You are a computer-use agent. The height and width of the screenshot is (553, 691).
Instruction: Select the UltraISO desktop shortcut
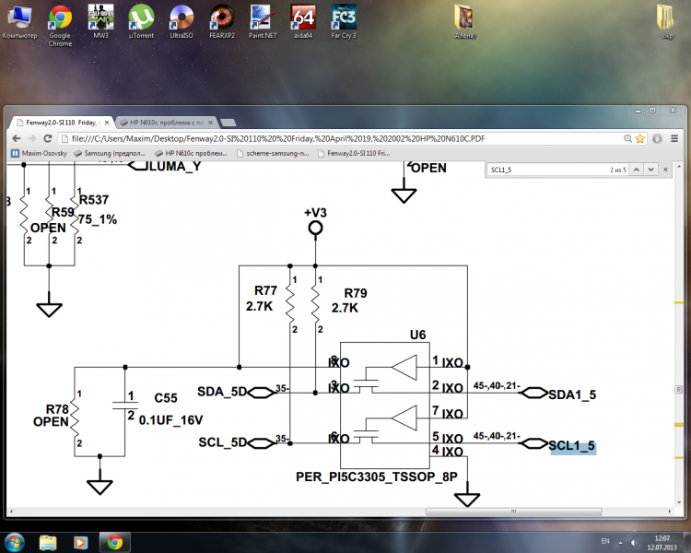[x=182, y=23]
